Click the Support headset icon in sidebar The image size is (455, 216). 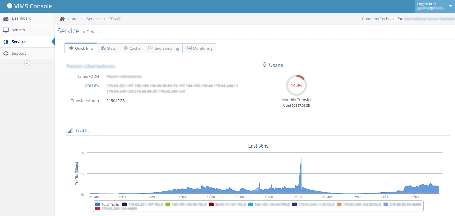[x=6, y=53]
